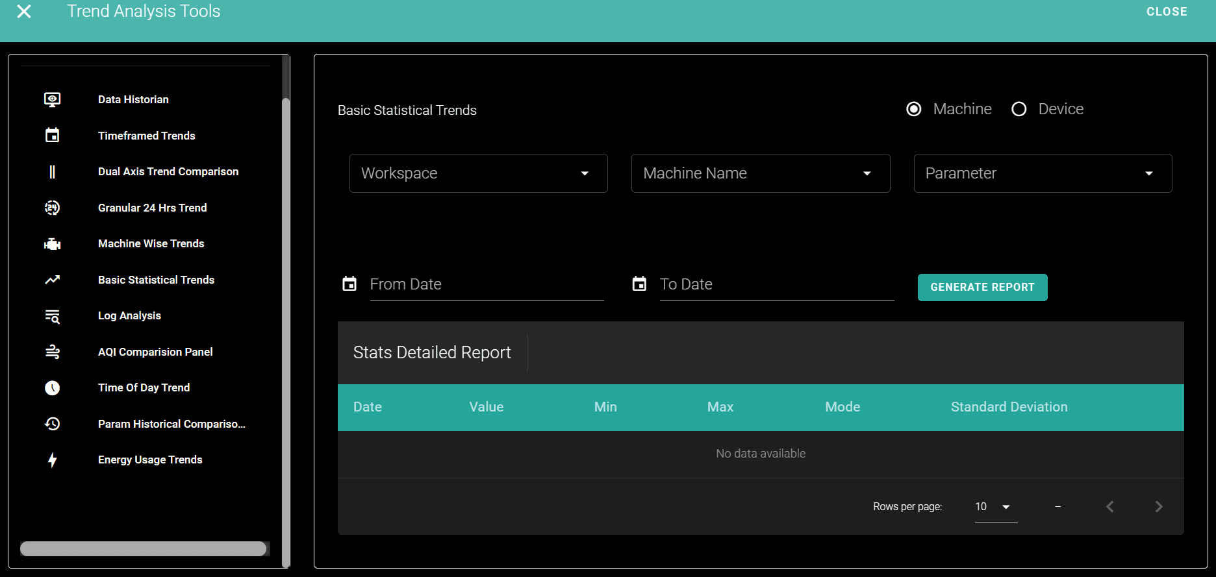Click the Energy Usage Trends lightning icon

click(x=52, y=460)
